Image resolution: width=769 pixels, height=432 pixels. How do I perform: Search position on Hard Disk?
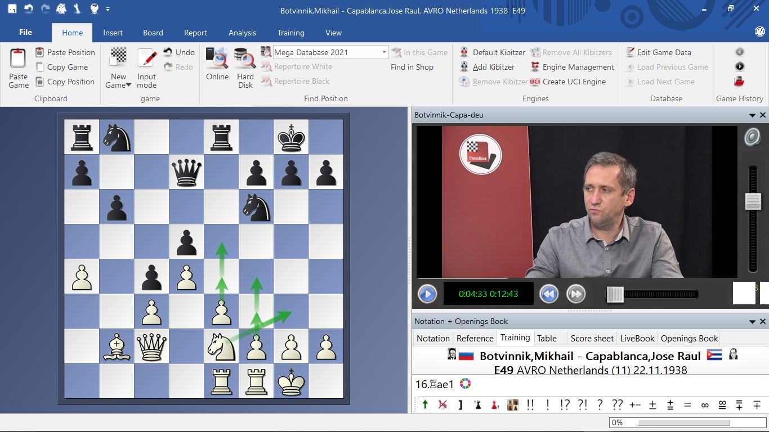coord(245,59)
